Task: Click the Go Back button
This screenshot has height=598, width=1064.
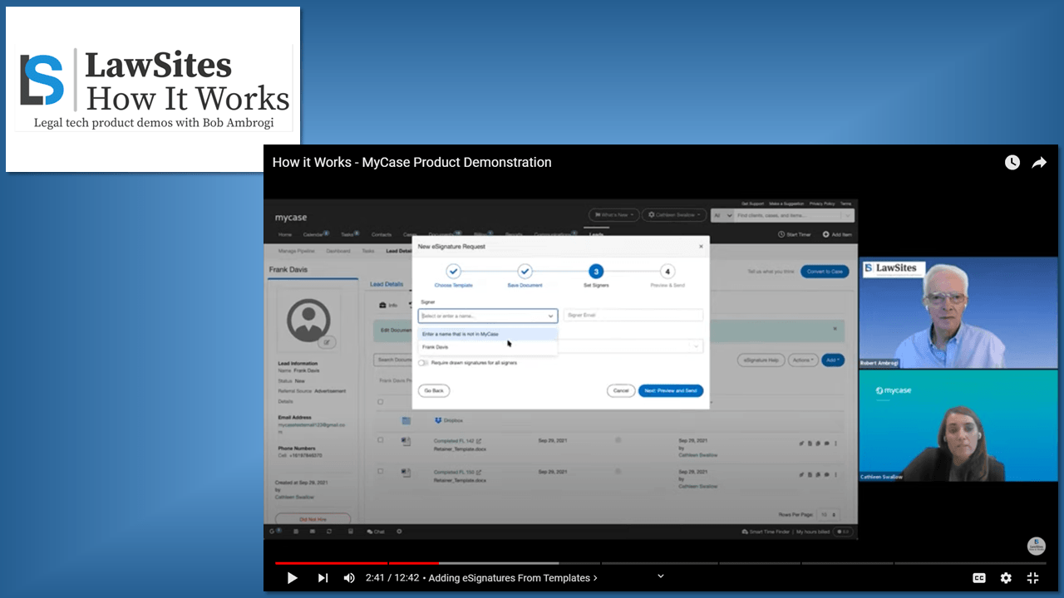Action: (x=434, y=390)
